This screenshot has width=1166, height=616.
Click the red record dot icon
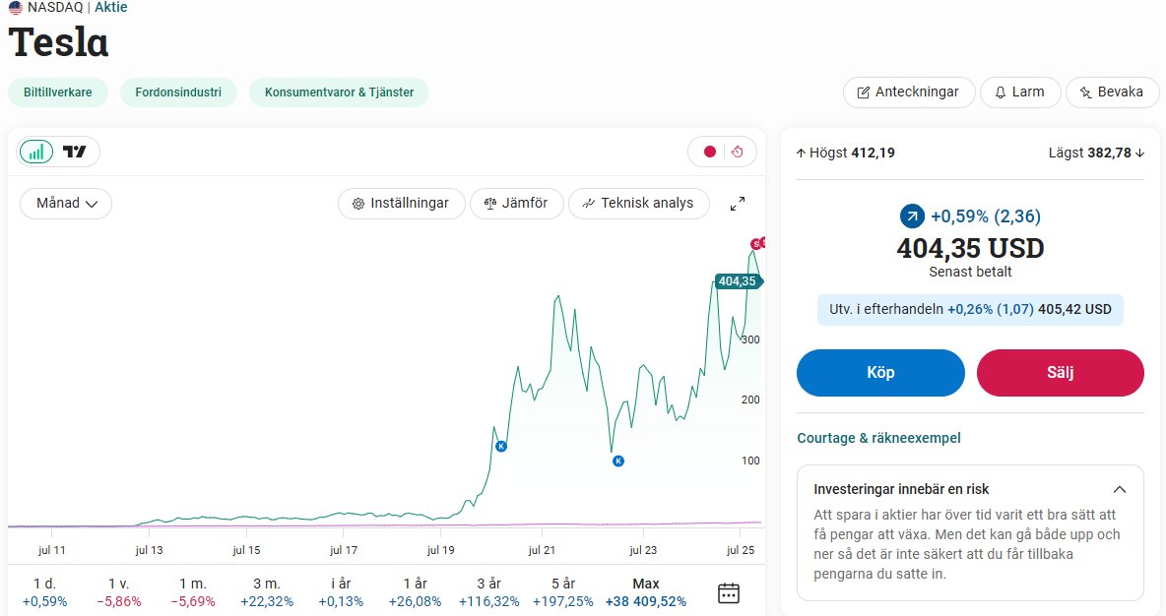709,152
